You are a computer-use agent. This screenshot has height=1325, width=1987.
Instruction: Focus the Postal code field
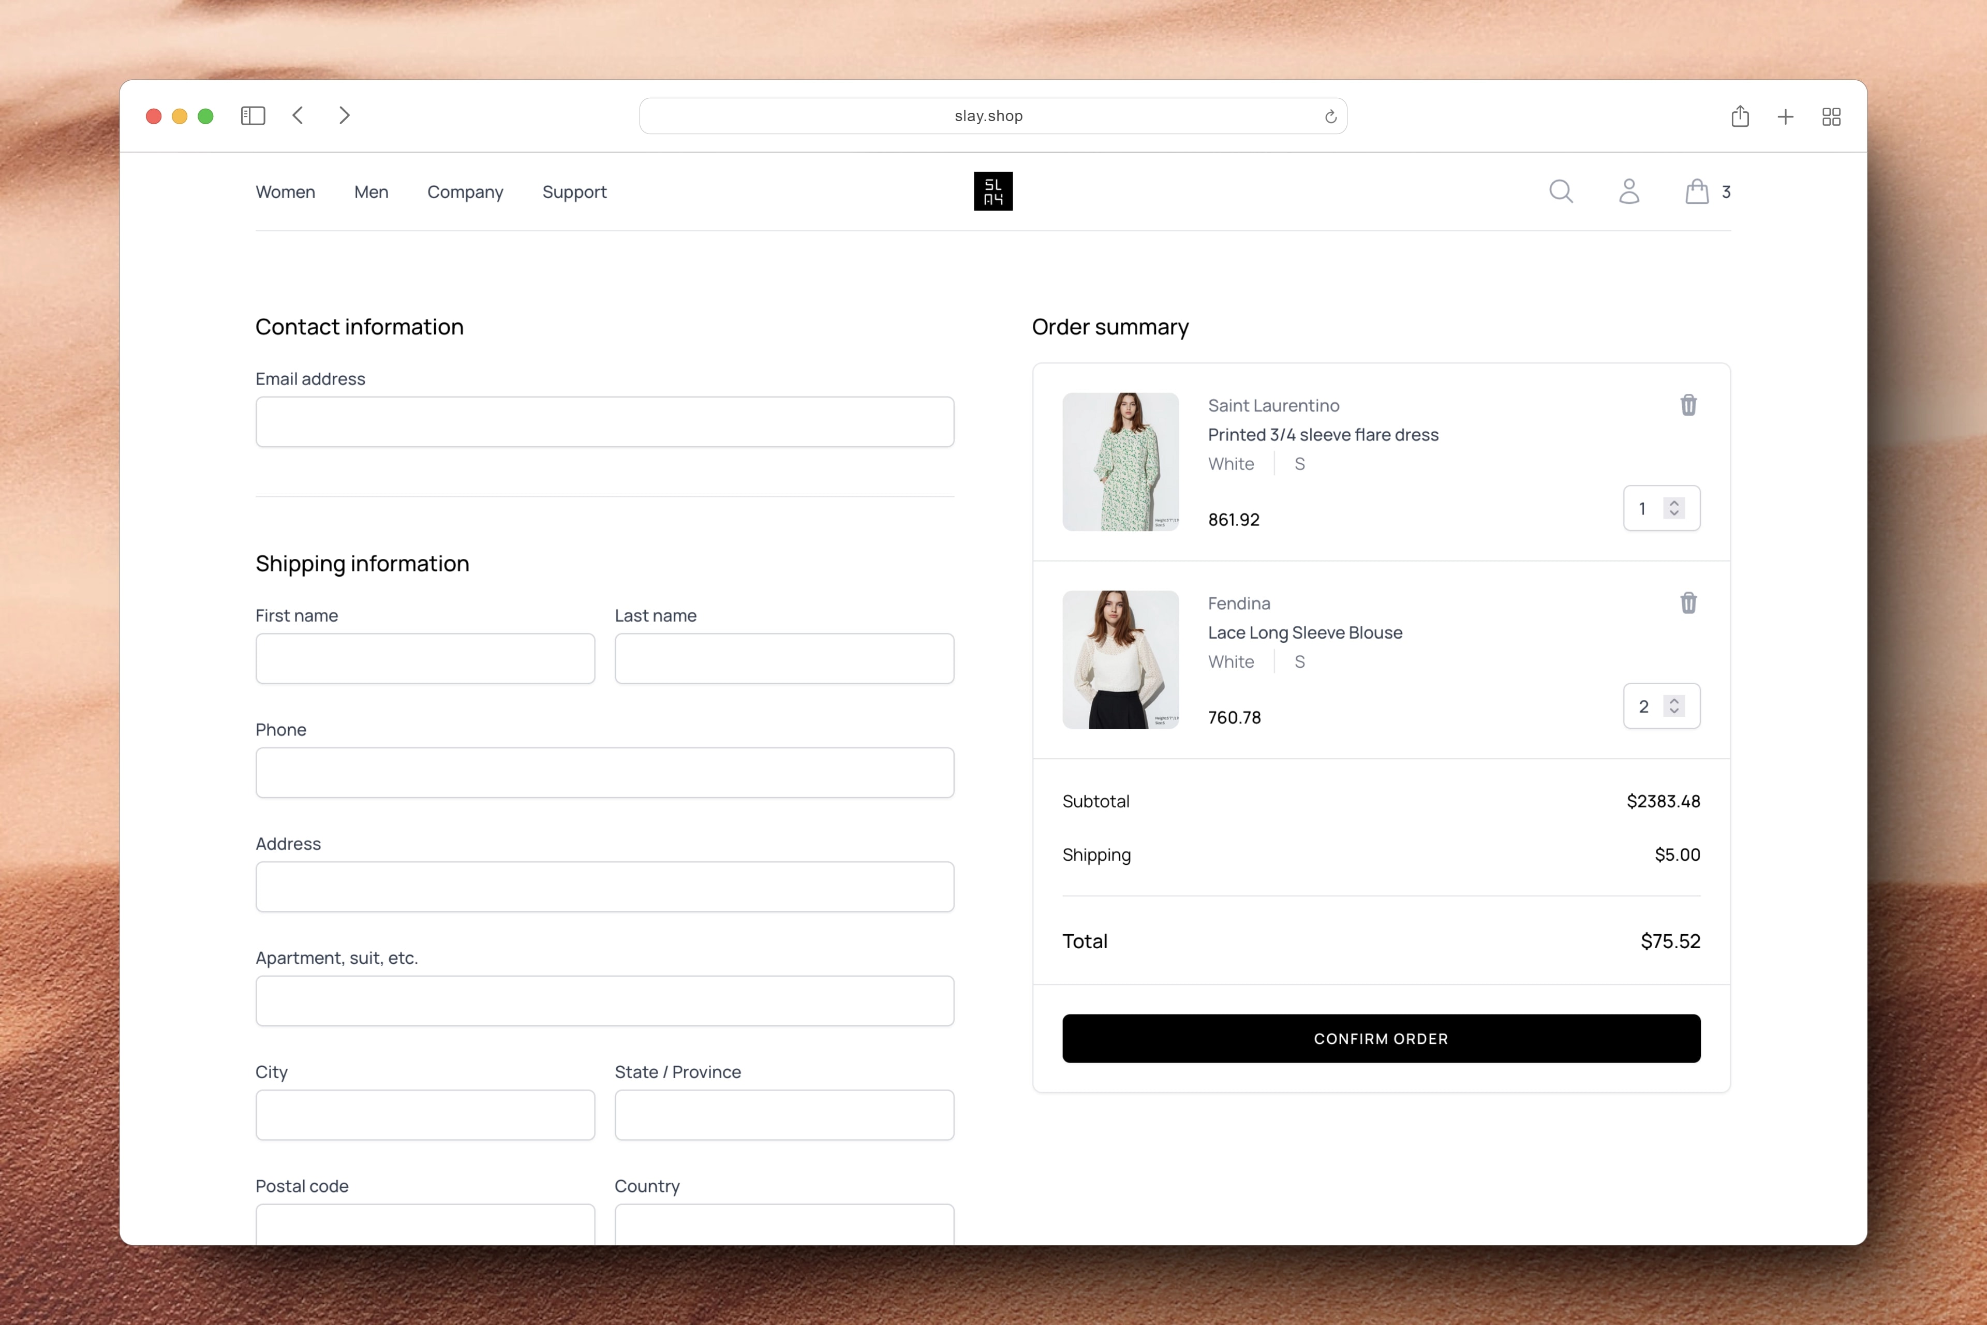point(425,1224)
